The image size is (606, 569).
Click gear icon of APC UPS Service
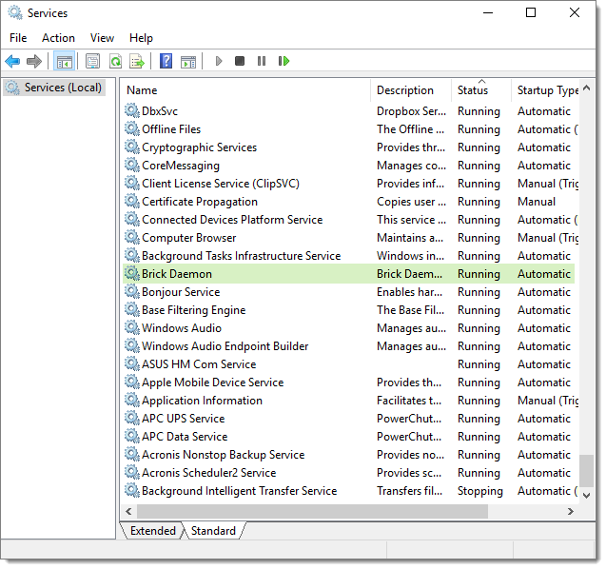click(132, 419)
